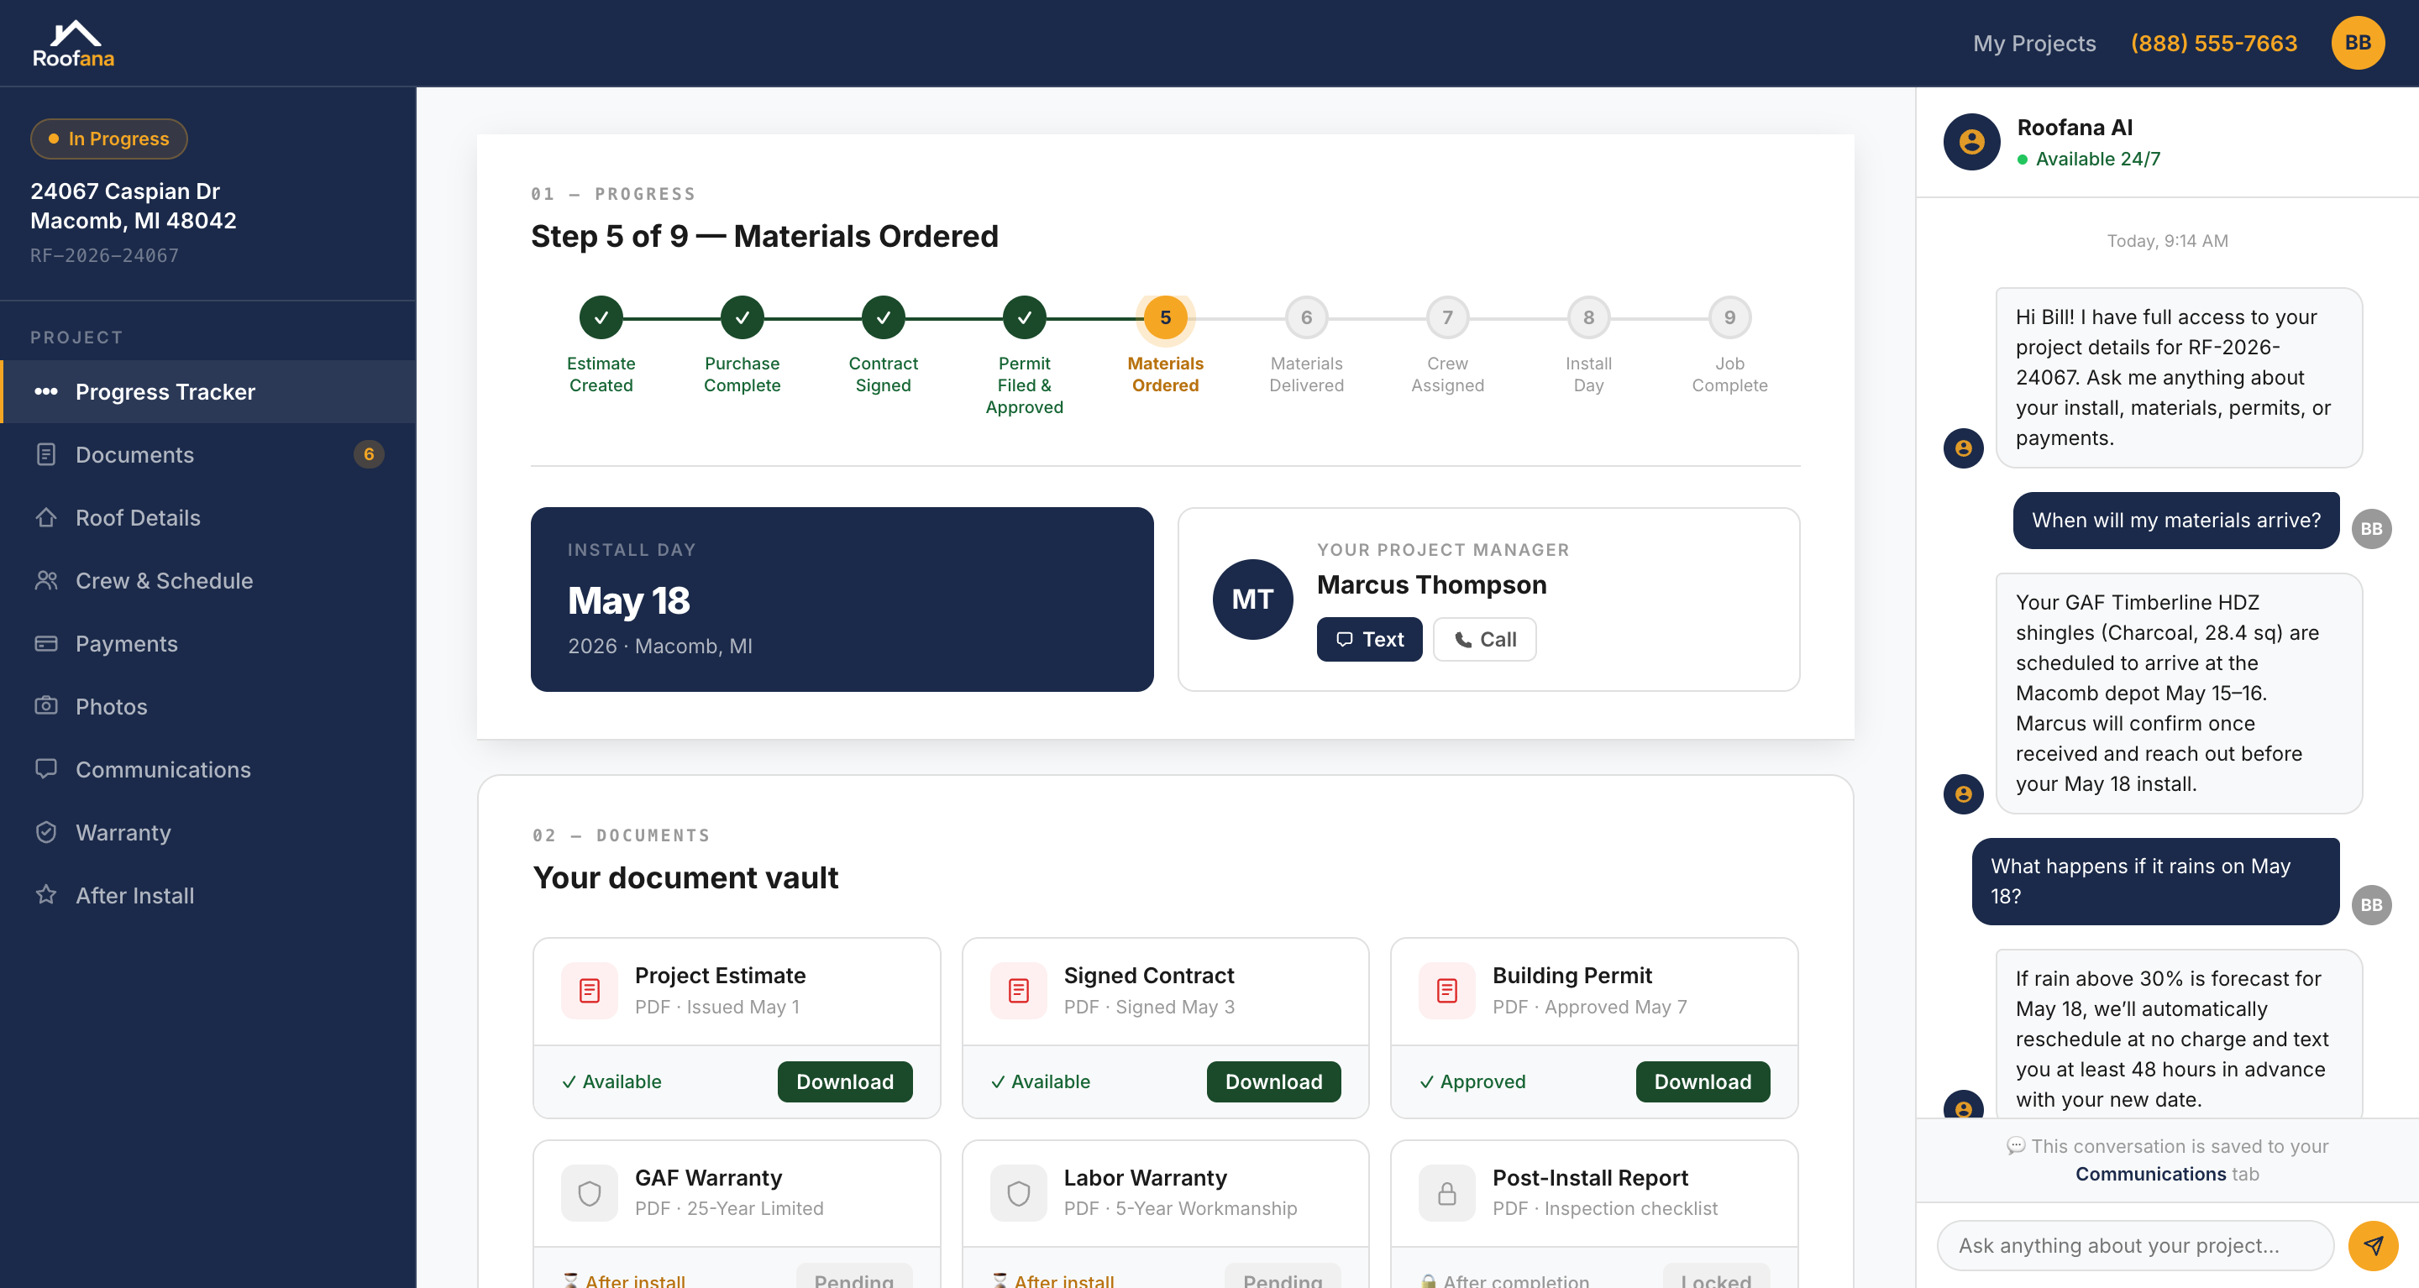2419x1288 pixels.
Task: Click the Estimate Created checkmark step
Action: [601, 317]
